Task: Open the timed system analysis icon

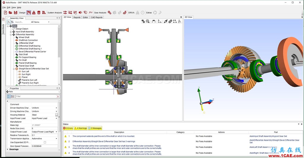Action: pyautogui.click(x=75, y=12)
